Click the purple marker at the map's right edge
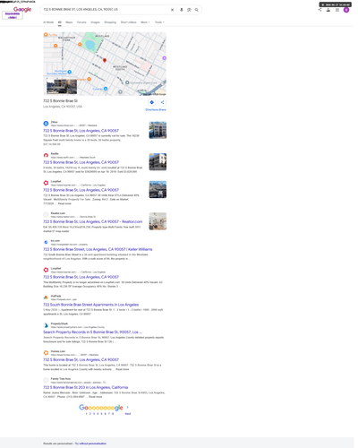The image size is (358, 448). [164, 58]
